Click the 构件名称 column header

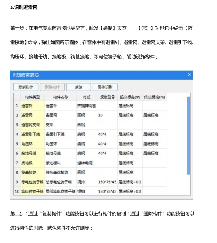61,97
